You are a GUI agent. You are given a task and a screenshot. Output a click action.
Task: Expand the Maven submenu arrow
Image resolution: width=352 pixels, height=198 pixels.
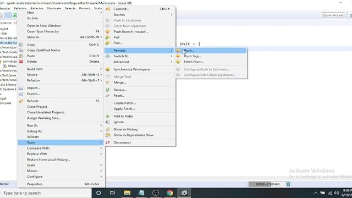101,171
